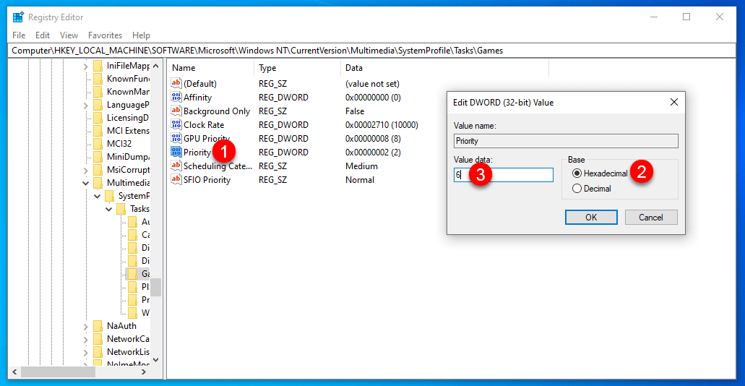Click the SystemP folder icon
Screen dimensions: 745x386
click(110, 196)
